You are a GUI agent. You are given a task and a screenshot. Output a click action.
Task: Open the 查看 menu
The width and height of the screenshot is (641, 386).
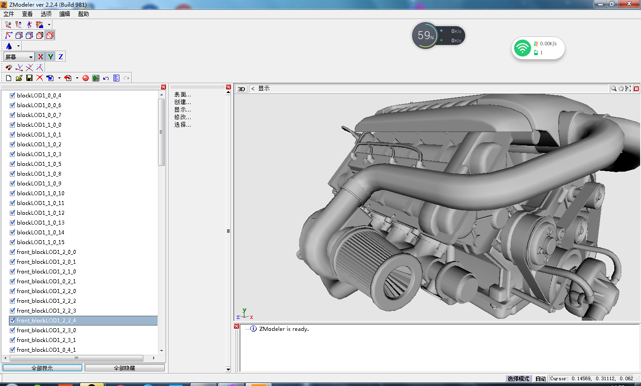(x=28, y=14)
